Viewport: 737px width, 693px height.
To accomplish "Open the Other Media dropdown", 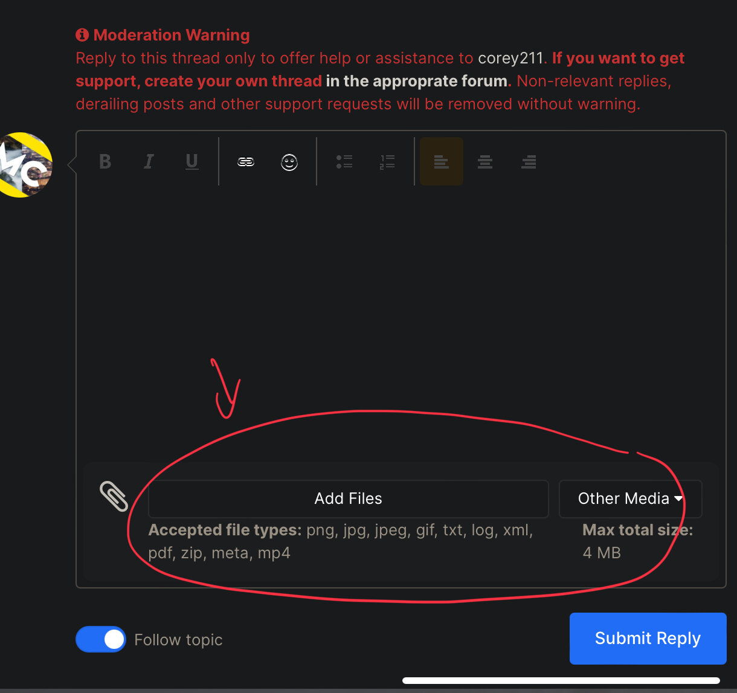I will click(630, 498).
